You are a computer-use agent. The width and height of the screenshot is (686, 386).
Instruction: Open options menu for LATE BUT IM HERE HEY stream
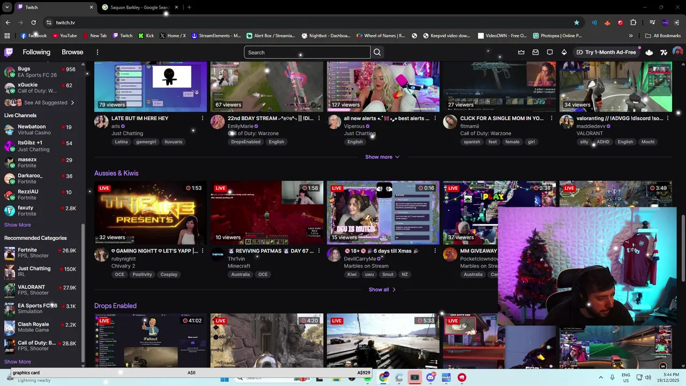202,118
